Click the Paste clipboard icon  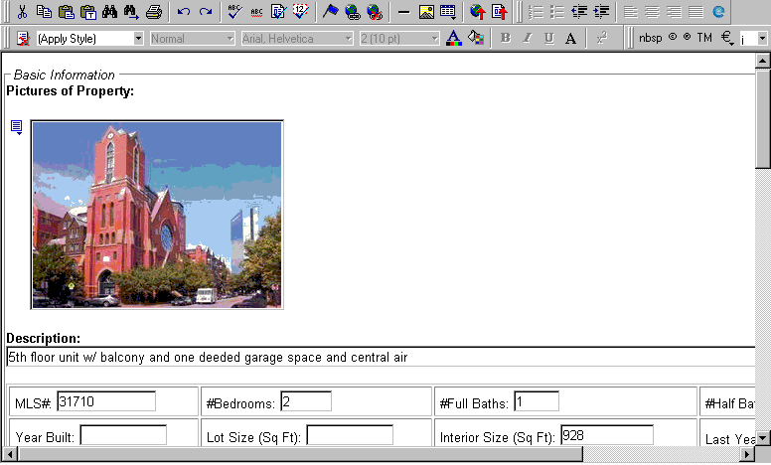coord(66,11)
